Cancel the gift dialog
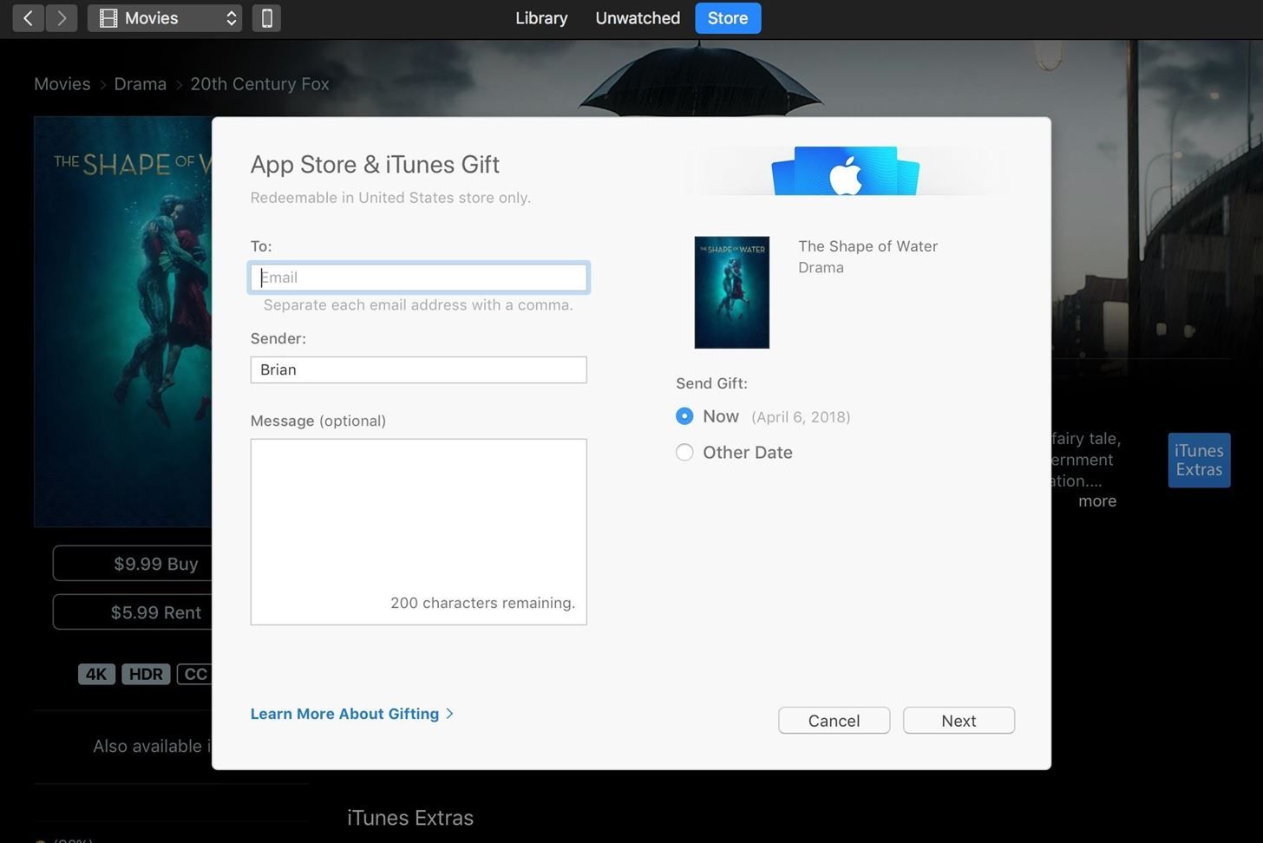 [x=834, y=721]
